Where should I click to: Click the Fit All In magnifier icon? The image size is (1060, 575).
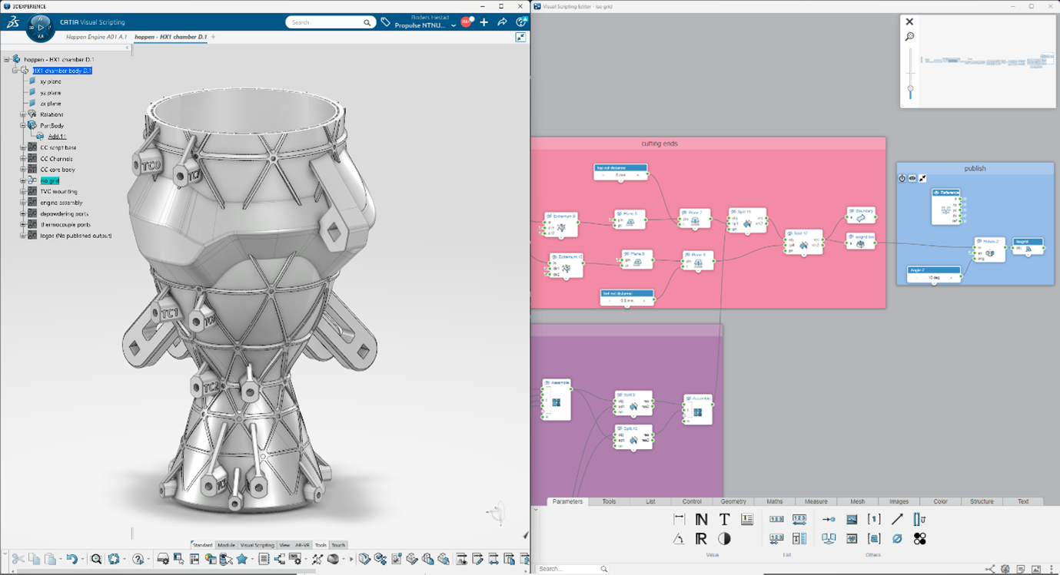(x=96, y=559)
